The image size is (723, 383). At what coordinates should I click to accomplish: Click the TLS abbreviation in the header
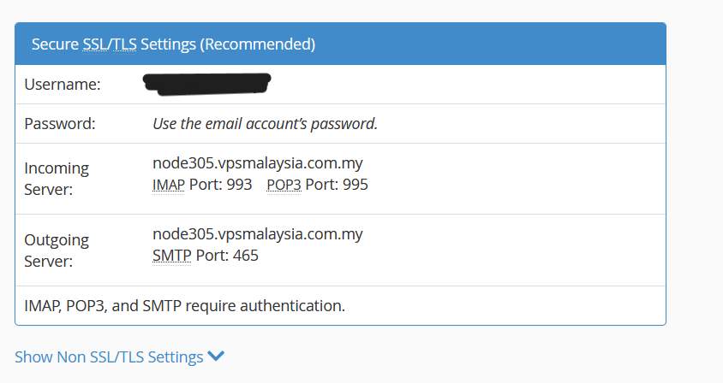click(x=122, y=44)
